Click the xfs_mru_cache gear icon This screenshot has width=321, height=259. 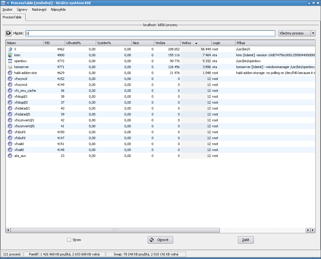[10, 91]
